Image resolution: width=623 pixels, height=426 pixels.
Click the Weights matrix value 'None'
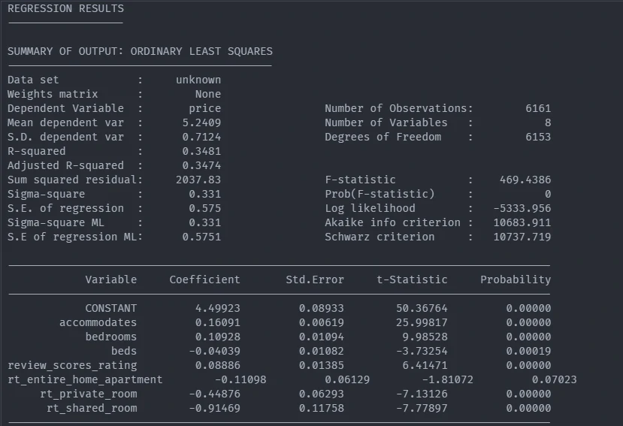208,94
